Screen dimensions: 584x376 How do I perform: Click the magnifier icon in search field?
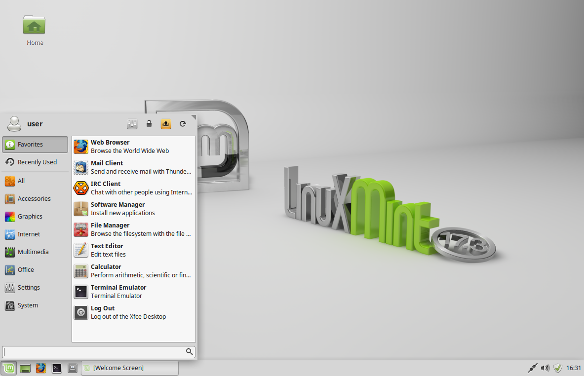pyautogui.click(x=189, y=352)
